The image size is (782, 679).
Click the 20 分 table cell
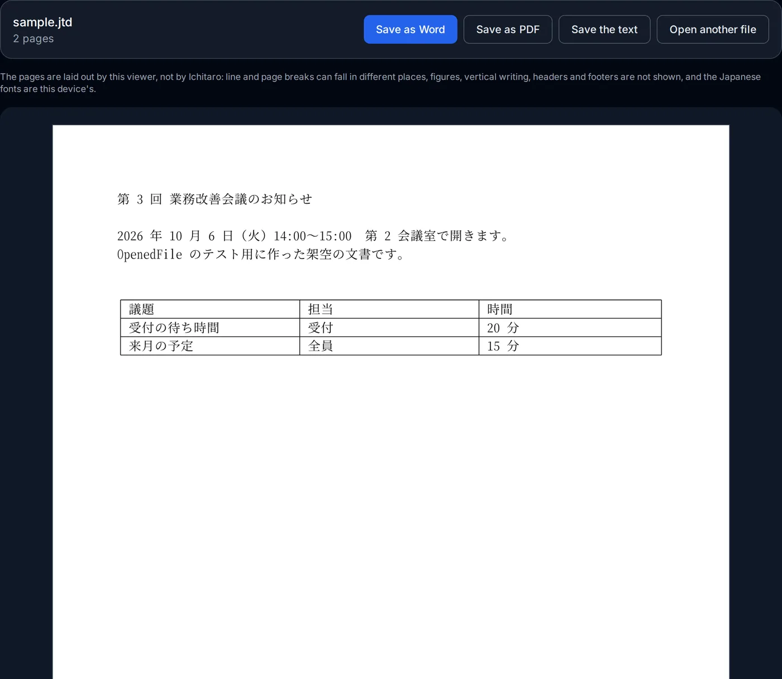[570, 328]
